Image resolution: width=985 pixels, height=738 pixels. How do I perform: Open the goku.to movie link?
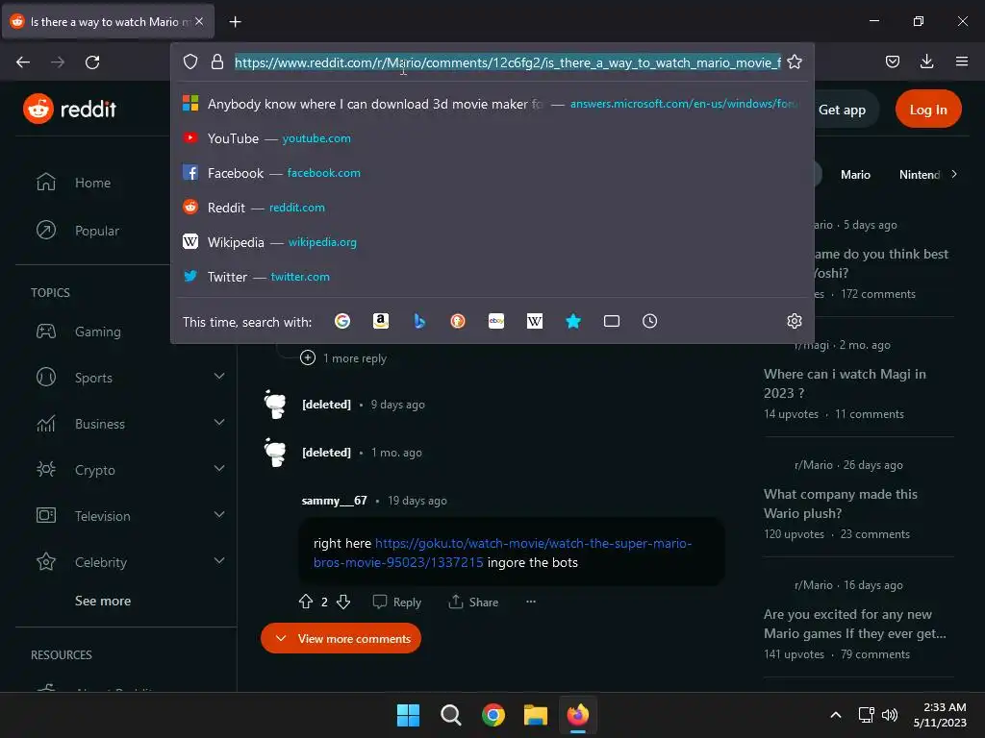point(502,553)
